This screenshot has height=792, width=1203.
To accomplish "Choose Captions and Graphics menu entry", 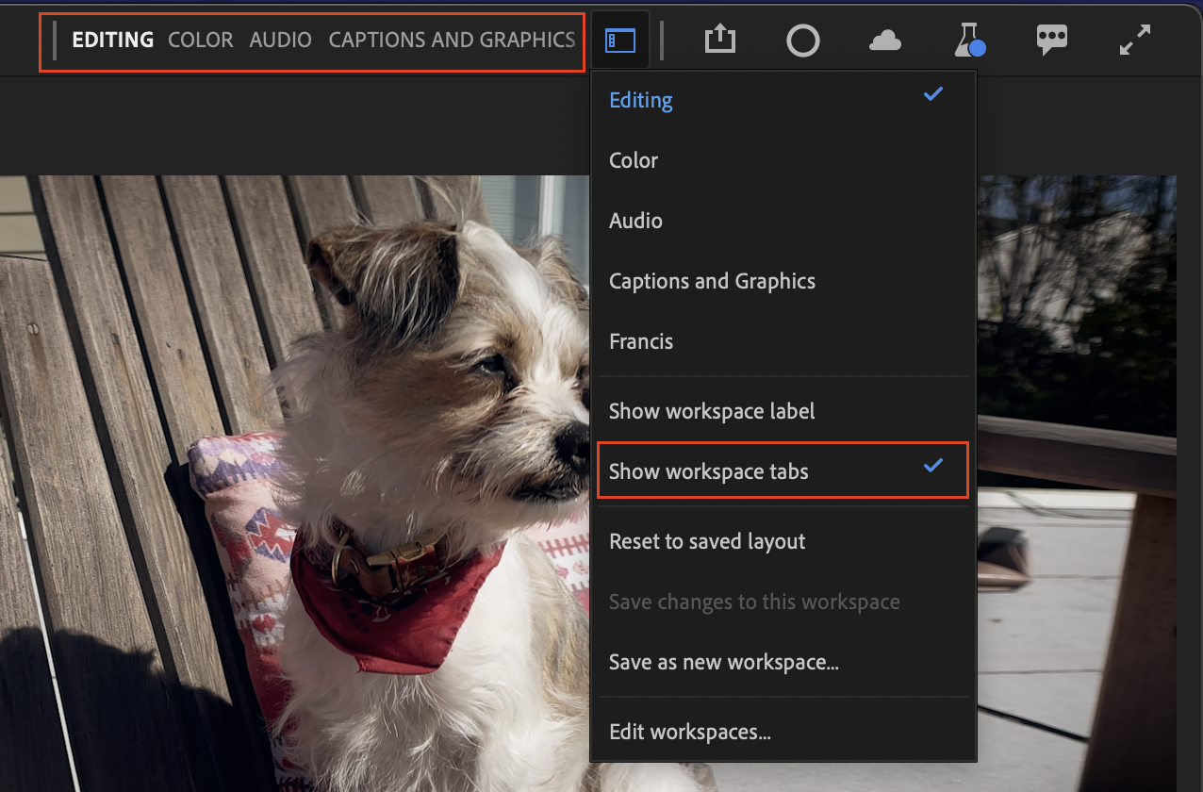I will click(x=712, y=280).
